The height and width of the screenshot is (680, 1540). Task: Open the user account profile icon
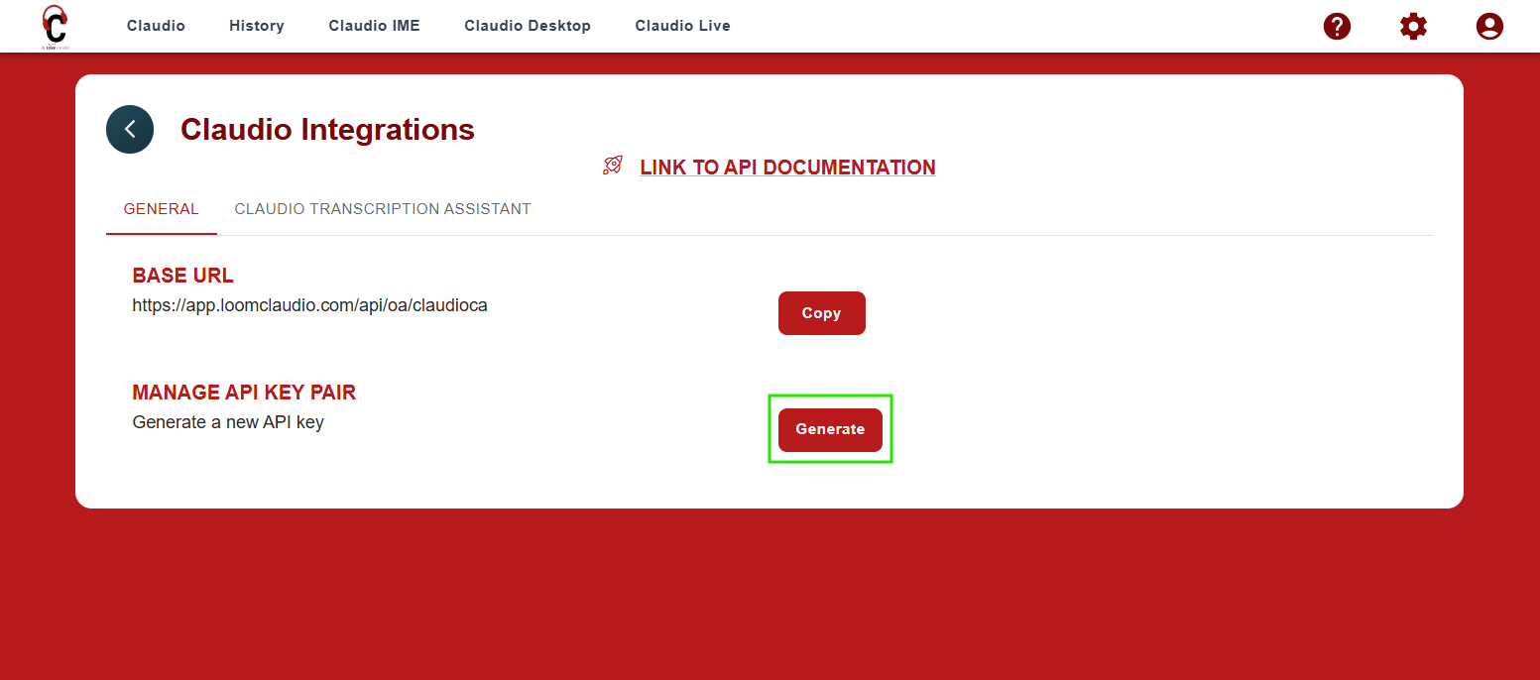1488,26
